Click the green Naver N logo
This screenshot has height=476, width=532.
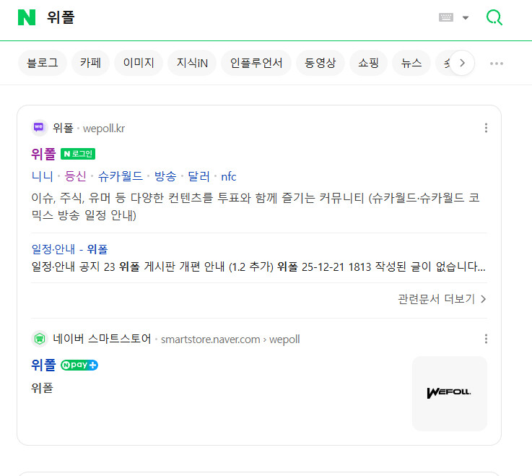(27, 17)
